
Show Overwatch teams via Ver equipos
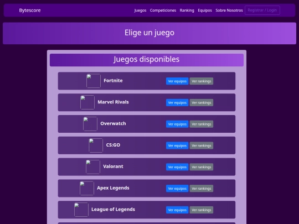177,124
